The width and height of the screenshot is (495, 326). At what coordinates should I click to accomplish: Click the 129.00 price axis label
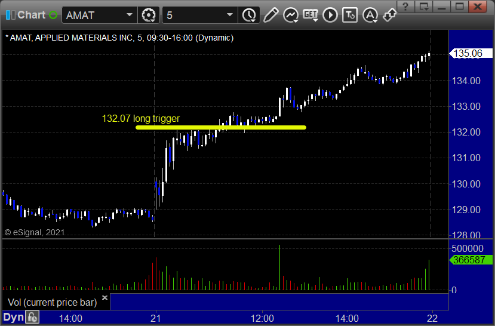pos(466,210)
